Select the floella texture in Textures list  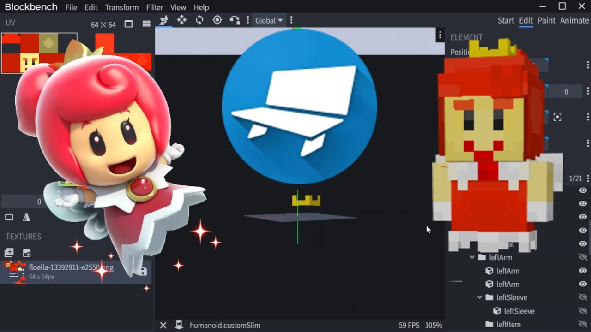76,272
